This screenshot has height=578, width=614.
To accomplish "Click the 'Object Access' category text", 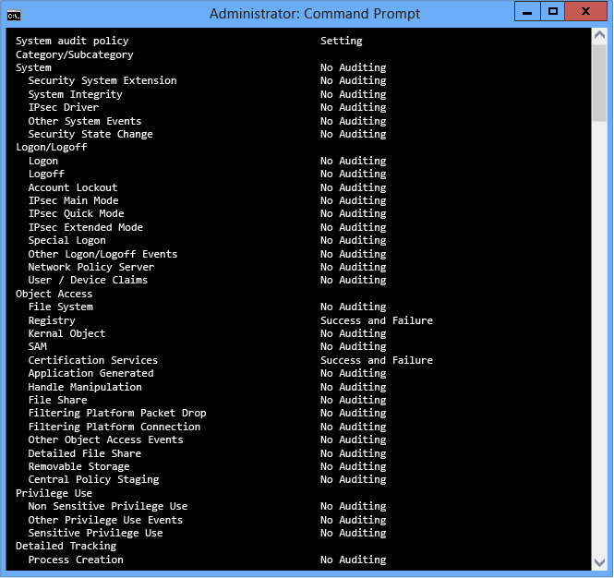I will (x=54, y=294).
